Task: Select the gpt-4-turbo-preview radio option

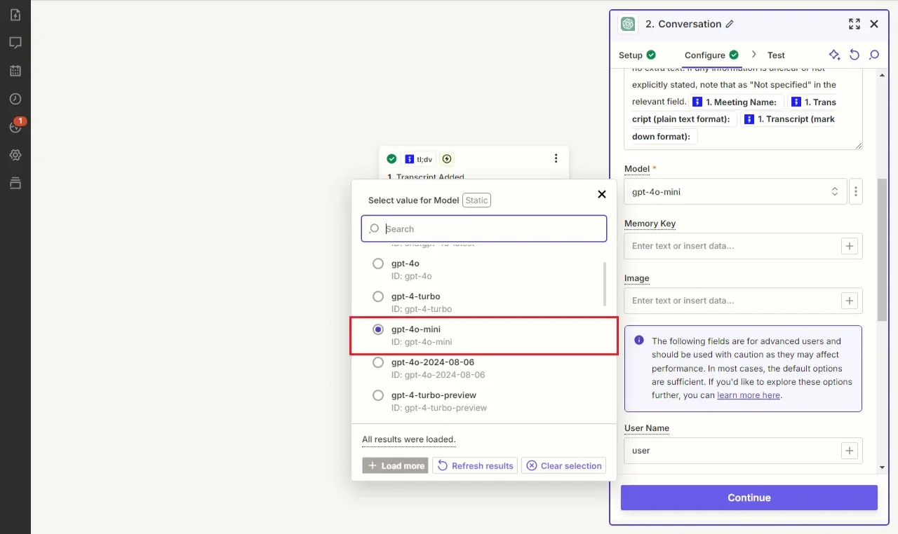Action: (x=378, y=395)
